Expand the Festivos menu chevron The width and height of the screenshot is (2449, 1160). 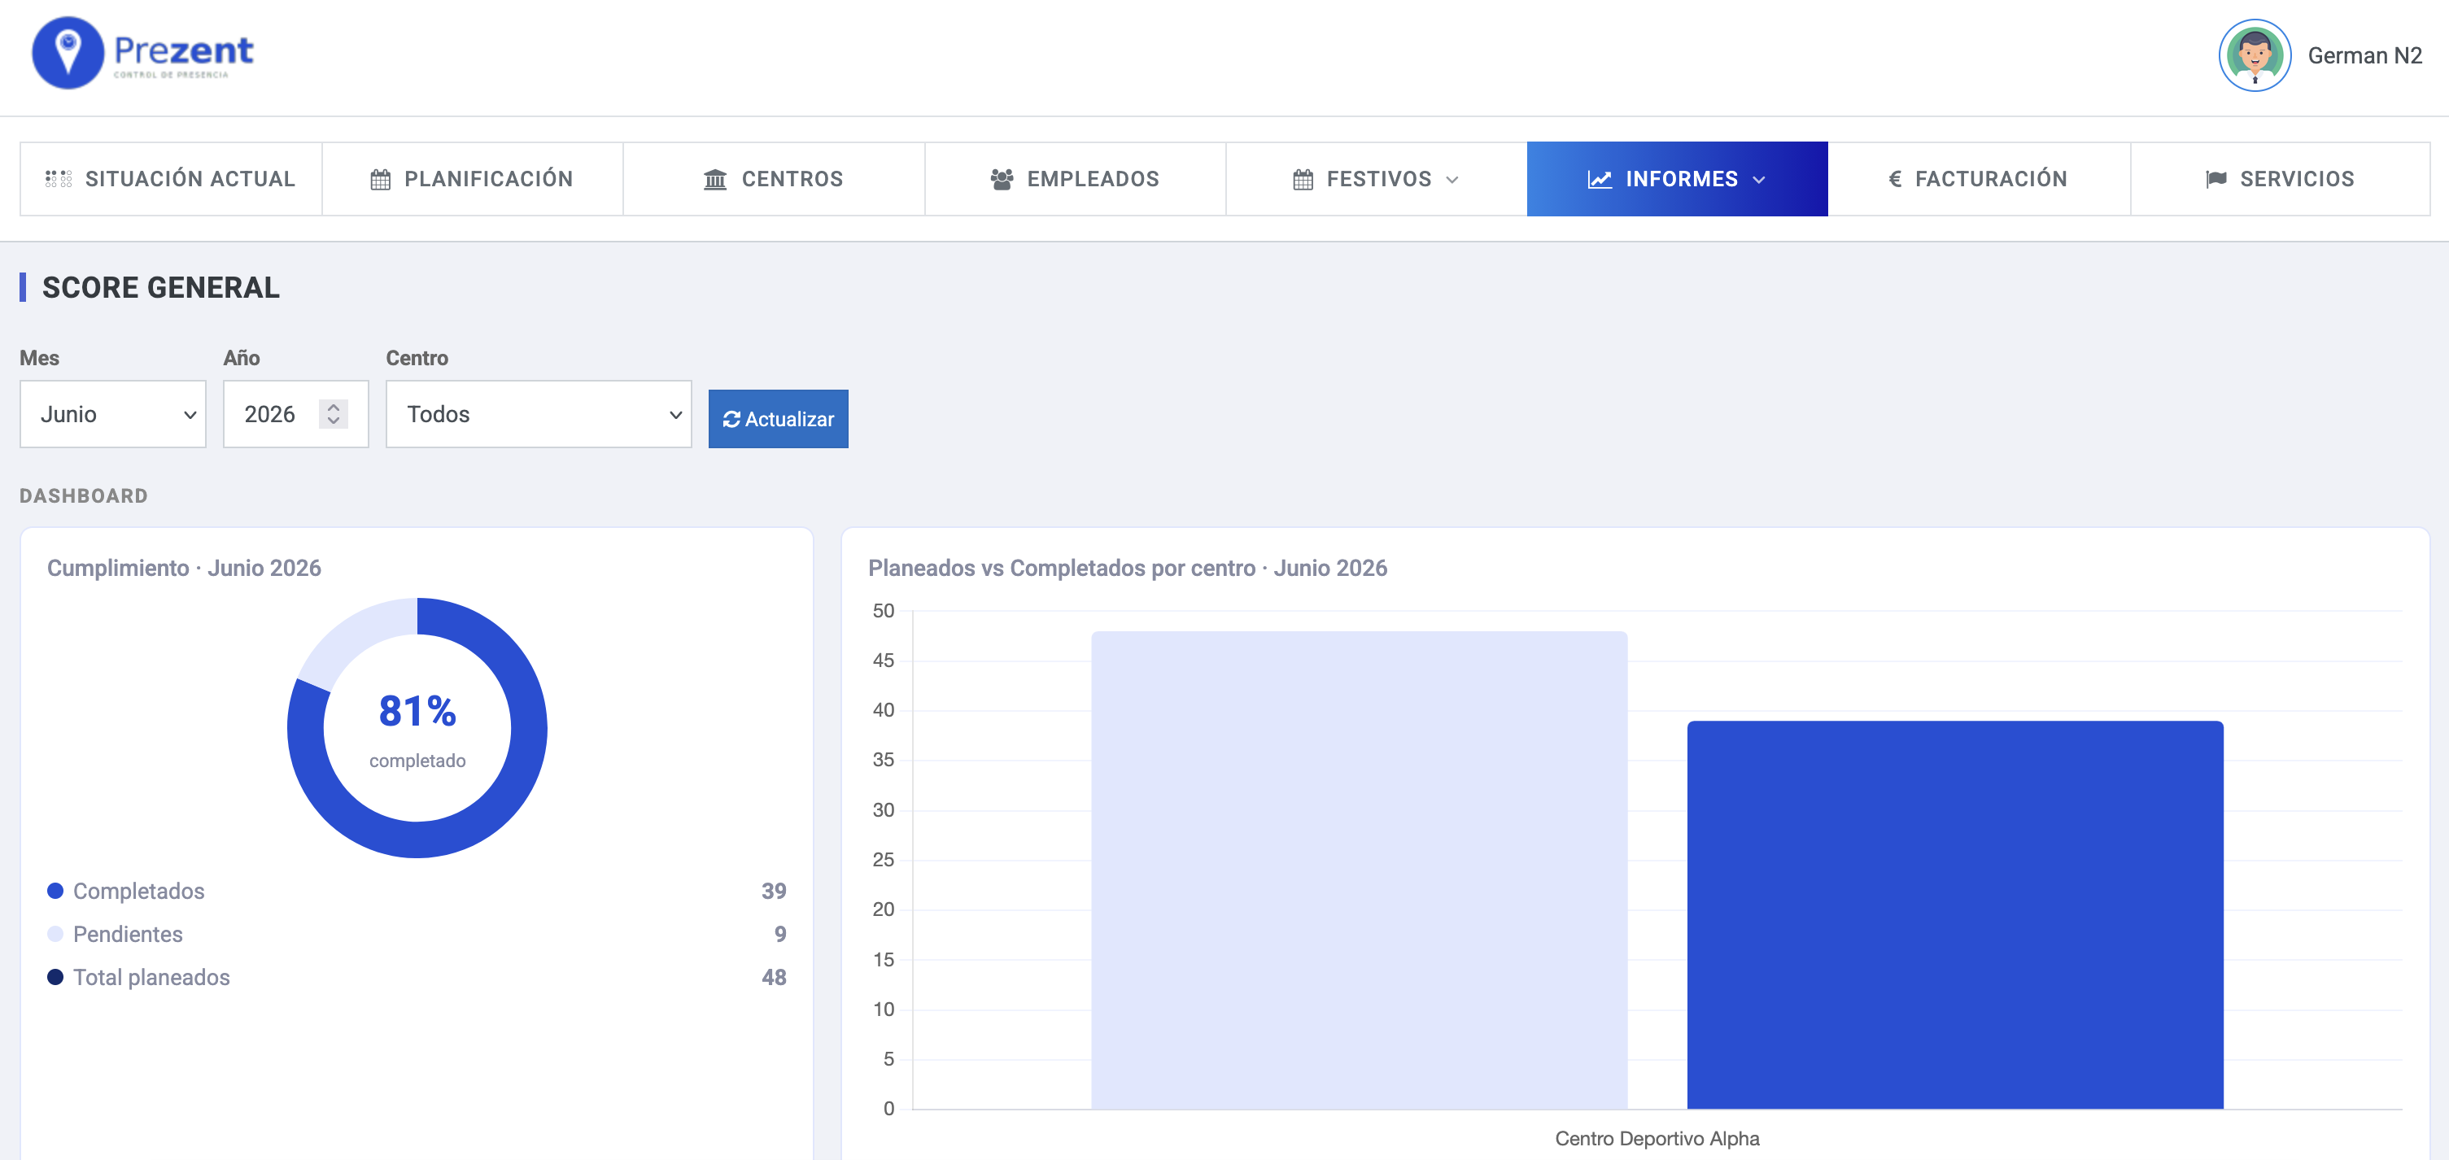[1452, 180]
